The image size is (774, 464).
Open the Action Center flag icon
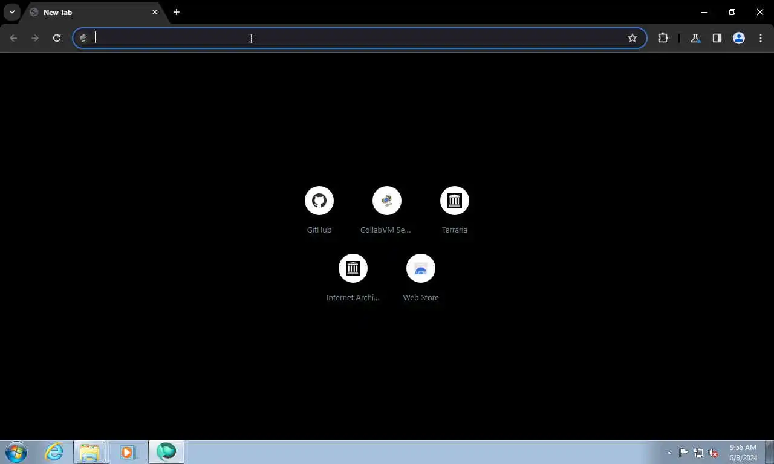[x=683, y=453]
